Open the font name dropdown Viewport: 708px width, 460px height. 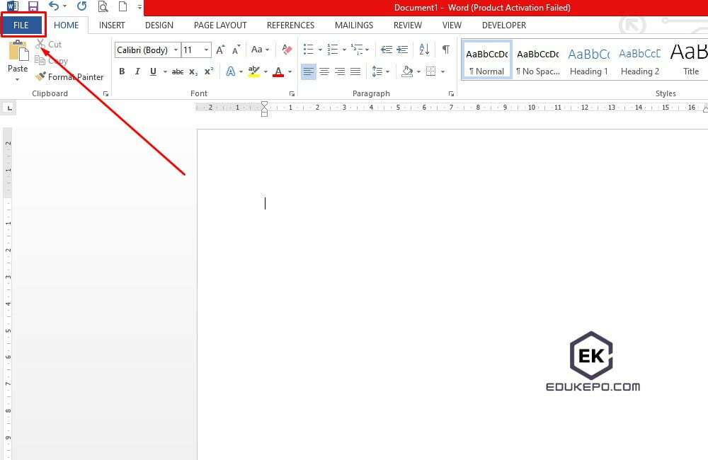176,50
